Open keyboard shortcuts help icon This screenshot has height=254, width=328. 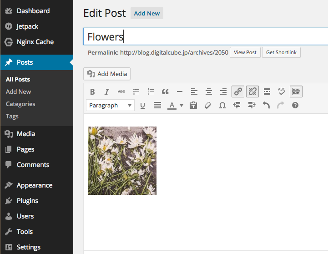[x=295, y=105]
